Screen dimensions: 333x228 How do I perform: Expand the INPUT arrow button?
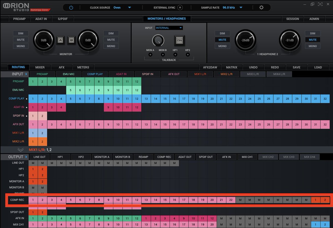pyautogui.click(x=26, y=74)
